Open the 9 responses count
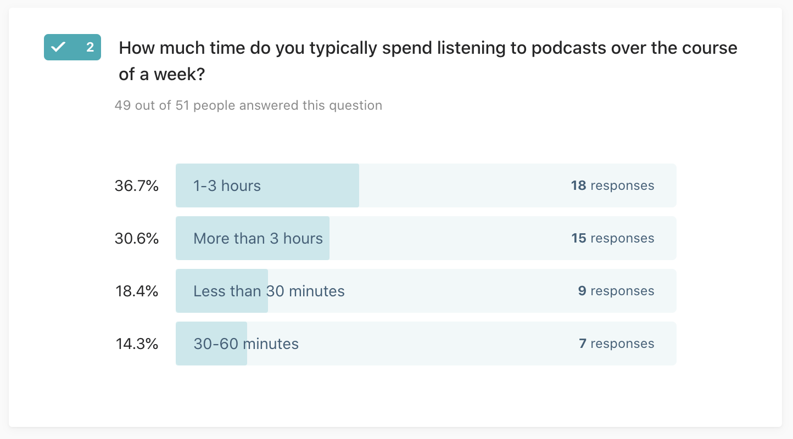The image size is (793, 439). coord(616,291)
